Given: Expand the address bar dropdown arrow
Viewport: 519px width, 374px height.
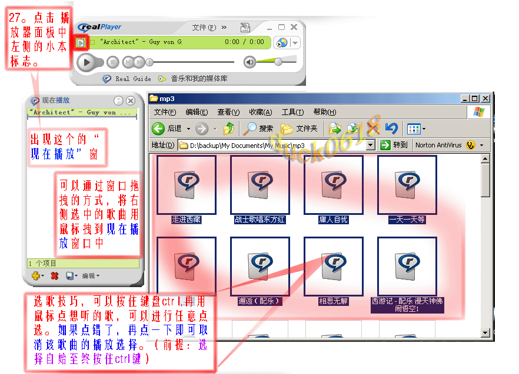Looking at the screenshot, I should coord(371,146).
